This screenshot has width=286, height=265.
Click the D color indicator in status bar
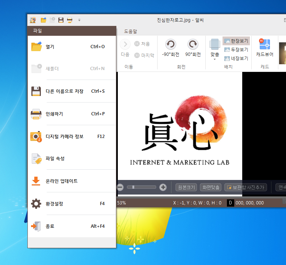(231, 203)
